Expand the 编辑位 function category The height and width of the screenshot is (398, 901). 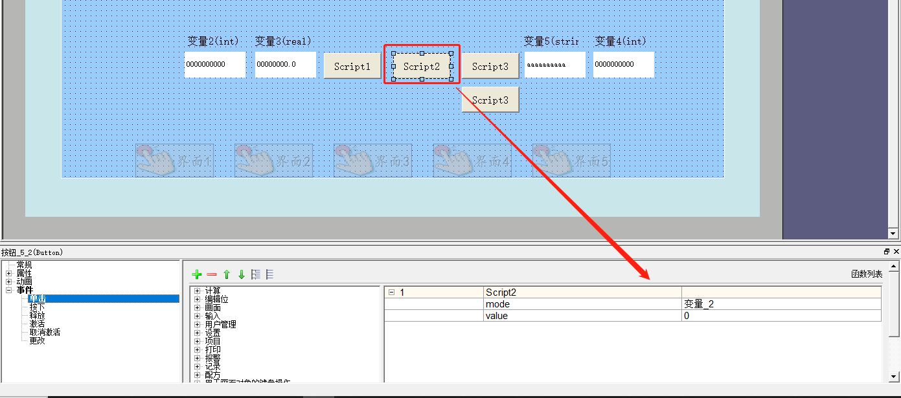(x=198, y=299)
